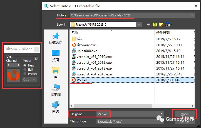Viewport: 201px width, 128px height.
Task: Click the date 2018/9/30 0:49 cell
Action: coord(168,80)
